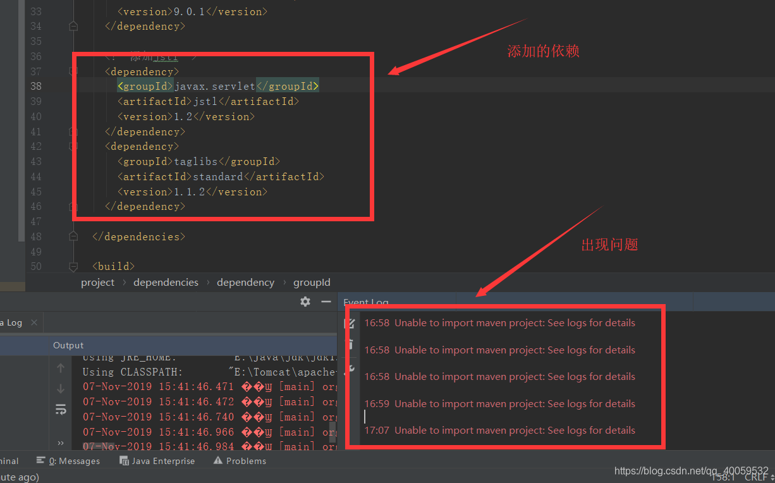Hide the tool window with minimize dash

[x=326, y=302]
